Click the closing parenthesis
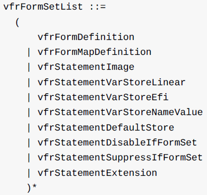Image resolution: width=207 pixels, height=195 pixels. (x=29, y=188)
